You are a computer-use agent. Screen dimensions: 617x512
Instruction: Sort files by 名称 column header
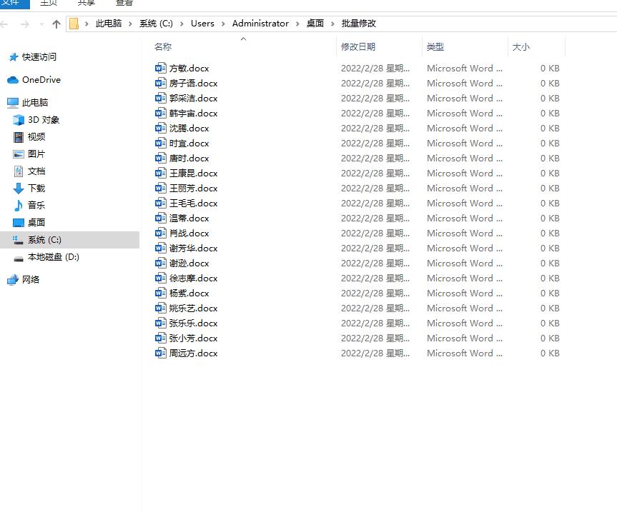click(163, 47)
